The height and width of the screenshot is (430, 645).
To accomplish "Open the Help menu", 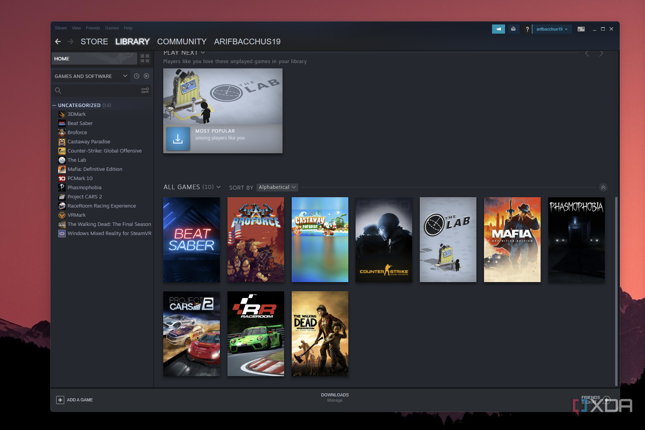I will [x=128, y=28].
